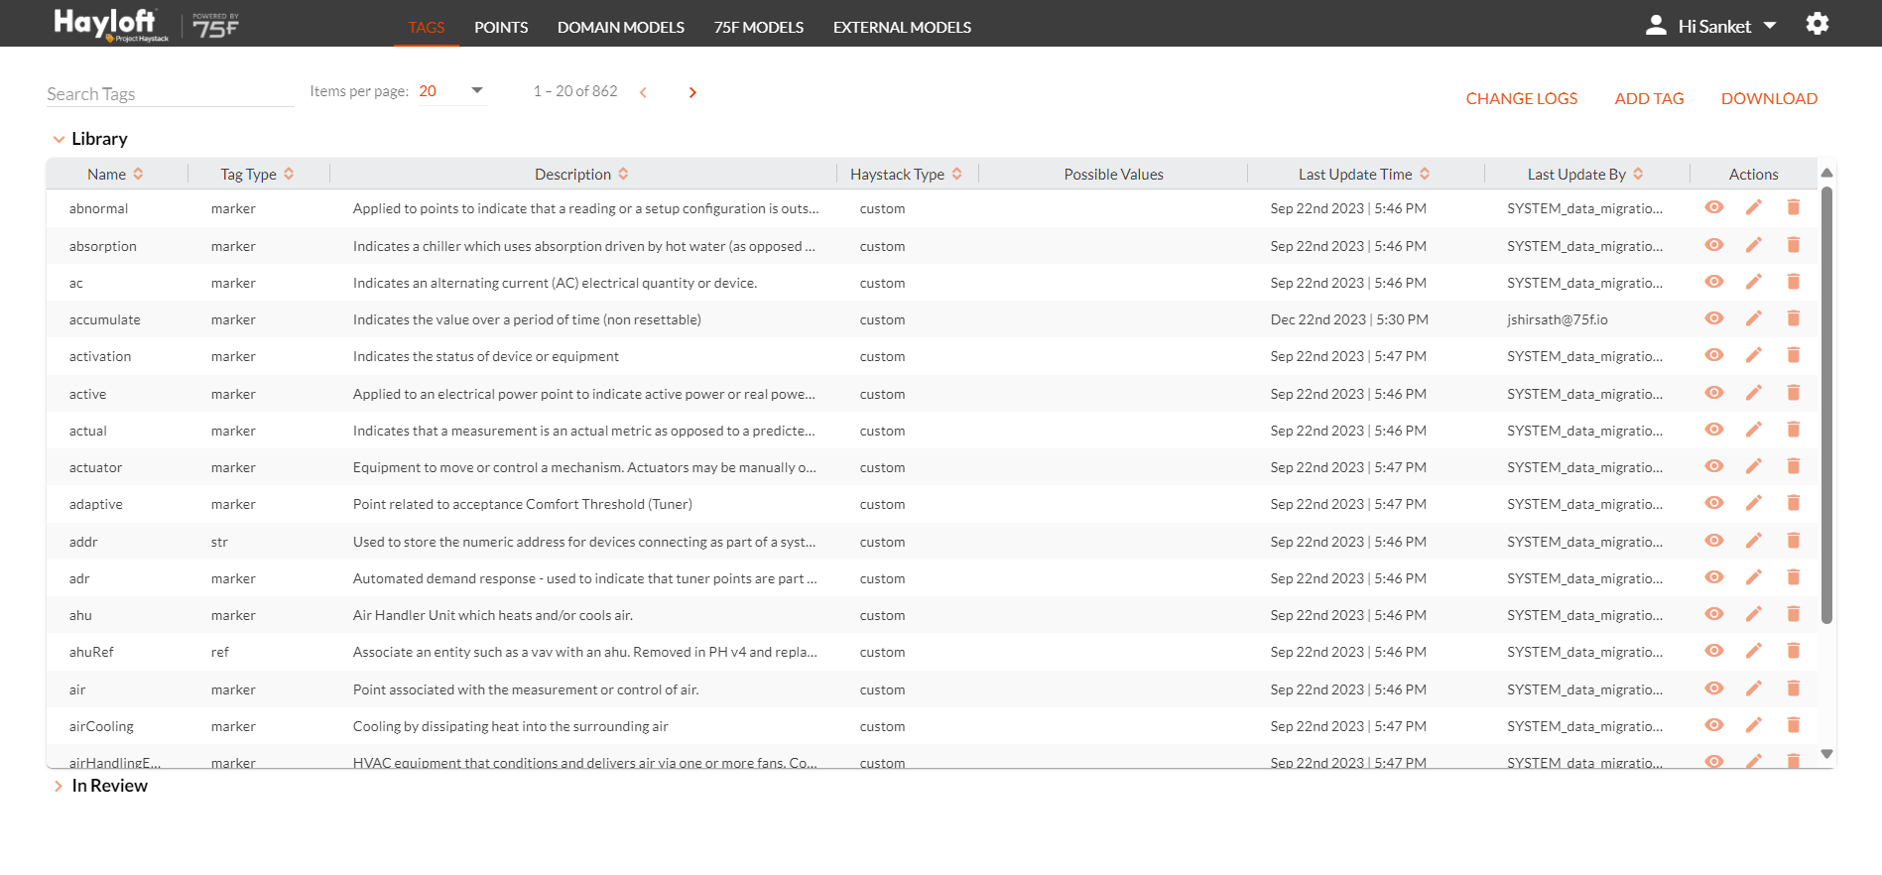Open the Hi Sanket user menu arrow

(x=1770, y=26)
